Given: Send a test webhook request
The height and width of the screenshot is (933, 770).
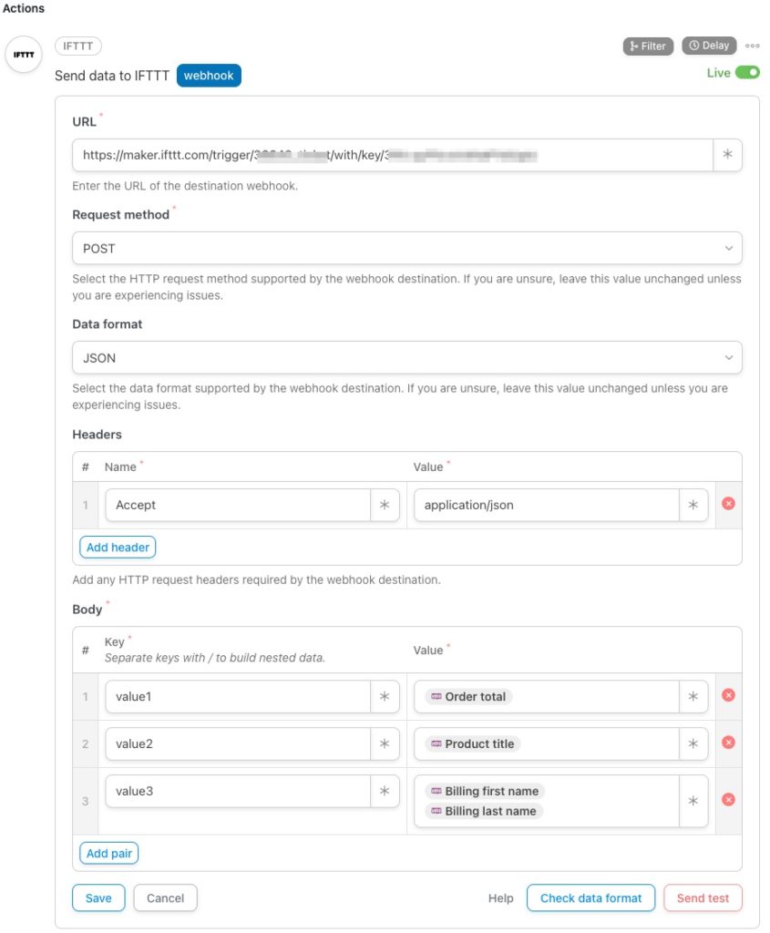Looking at the screenshot, I should tap(703, 897).
